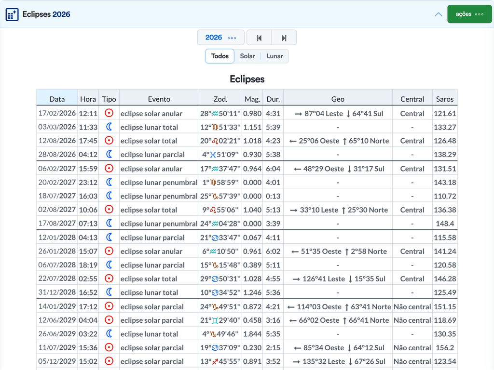Click the moon icon for 26/06/2029
This screenshot has width=494, height=370.
click(x=109, y=333)
